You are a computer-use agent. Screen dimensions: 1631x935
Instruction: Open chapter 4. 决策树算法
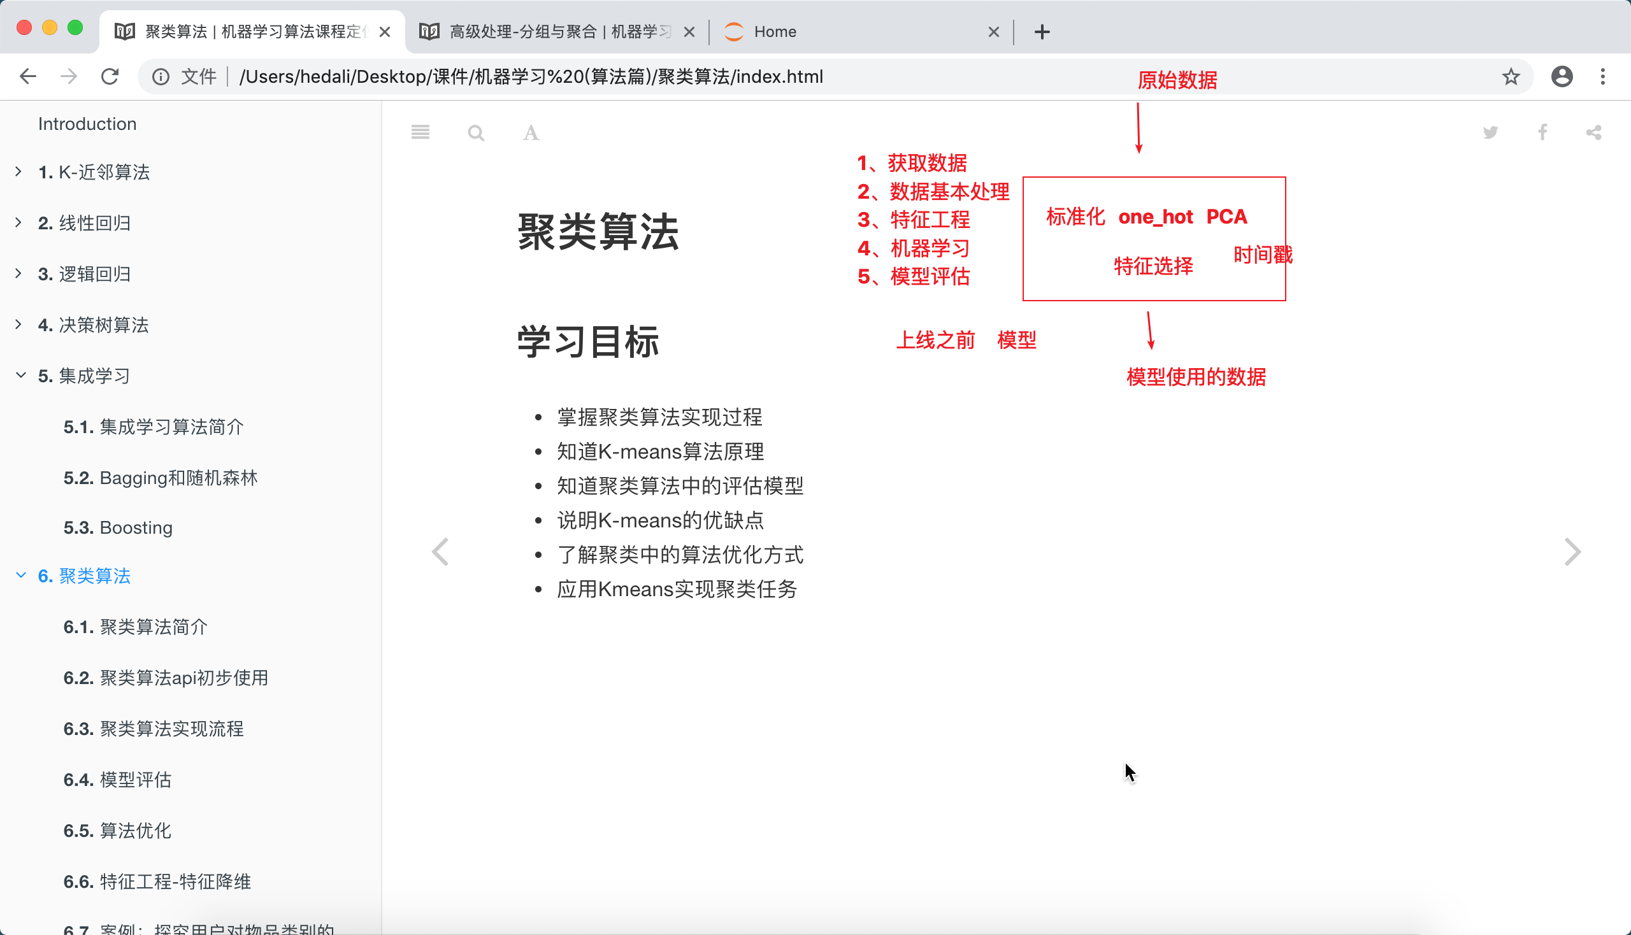tap(93, 325)
